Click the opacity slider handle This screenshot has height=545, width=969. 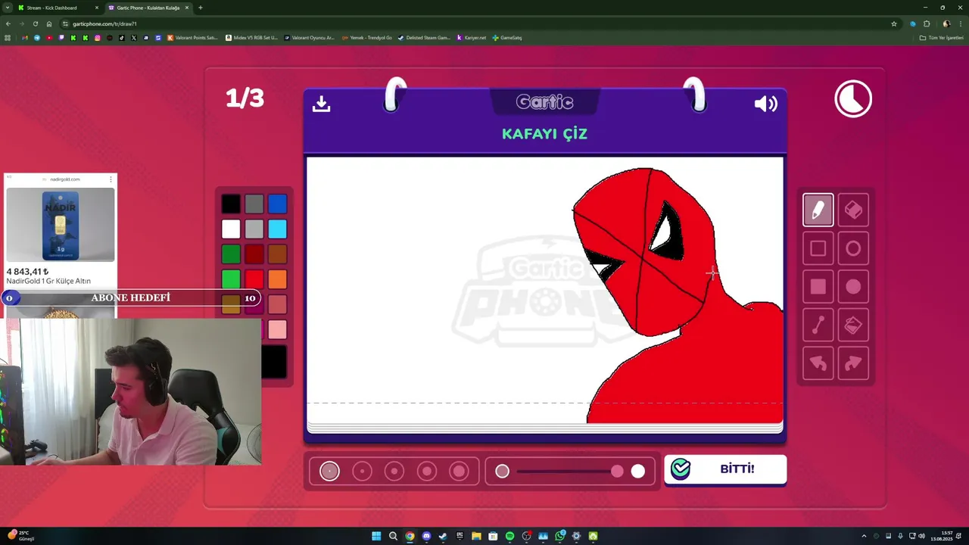pyautogui.click(x=617, y=472)
